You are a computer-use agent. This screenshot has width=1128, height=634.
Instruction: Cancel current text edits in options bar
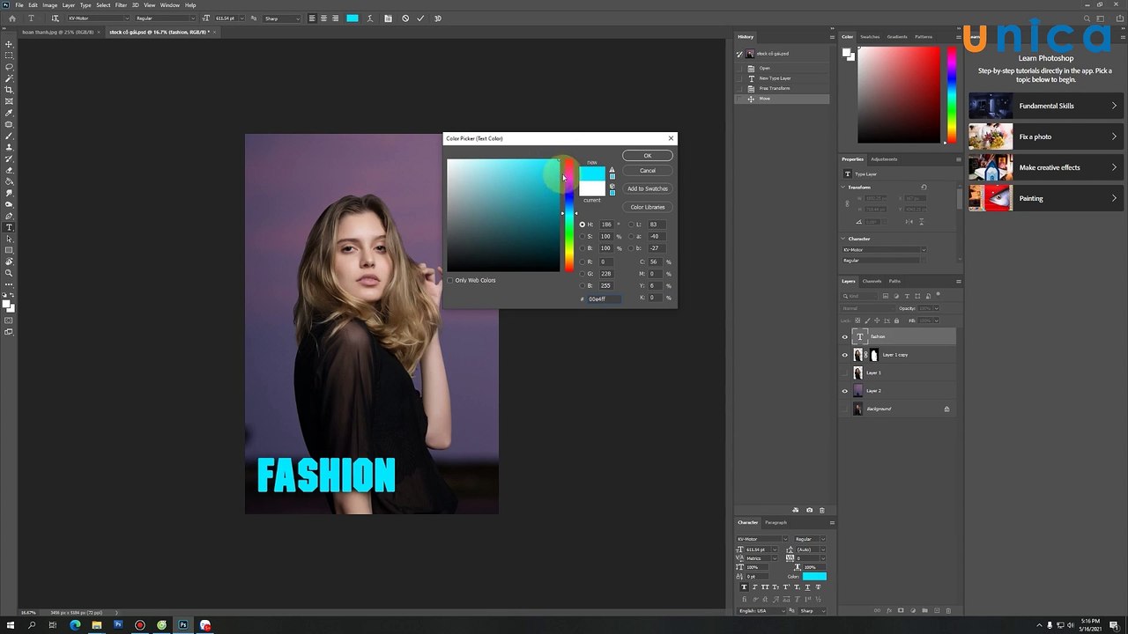coord(405,18)
